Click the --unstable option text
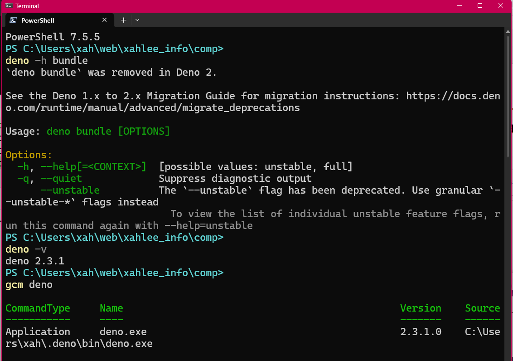 click(70, 190)
